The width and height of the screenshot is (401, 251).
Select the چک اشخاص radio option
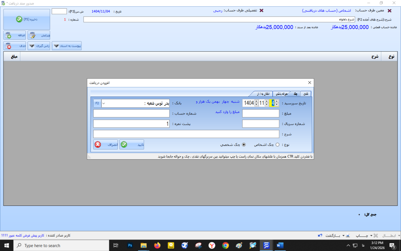[278, 144]
